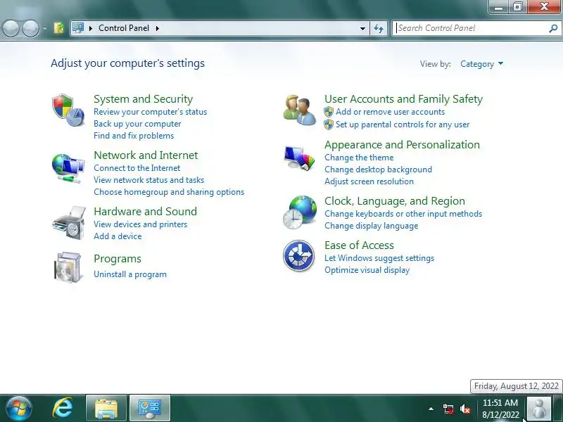Viewport: 563px width, 422px height.
Task: Open View network status and tasks
Action: coord(148,180)
